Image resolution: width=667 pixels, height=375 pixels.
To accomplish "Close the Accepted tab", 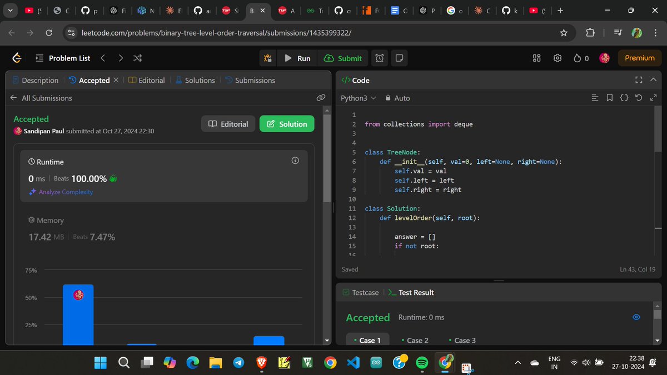I will coord(116,80).
